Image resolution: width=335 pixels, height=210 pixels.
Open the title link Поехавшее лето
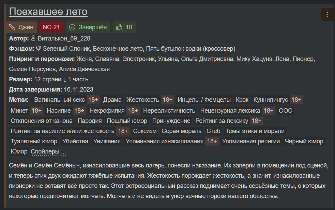48,12
